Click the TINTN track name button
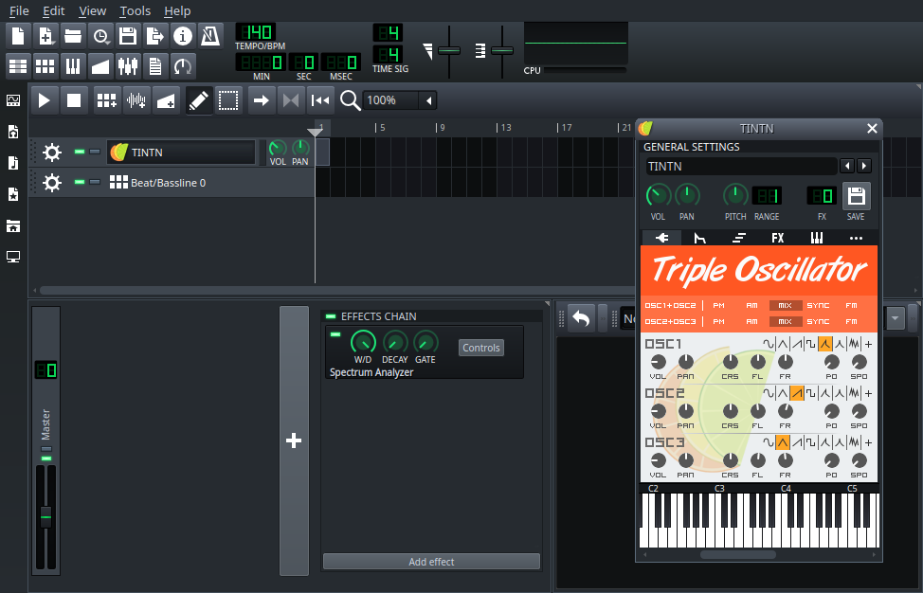 point(181,153)
